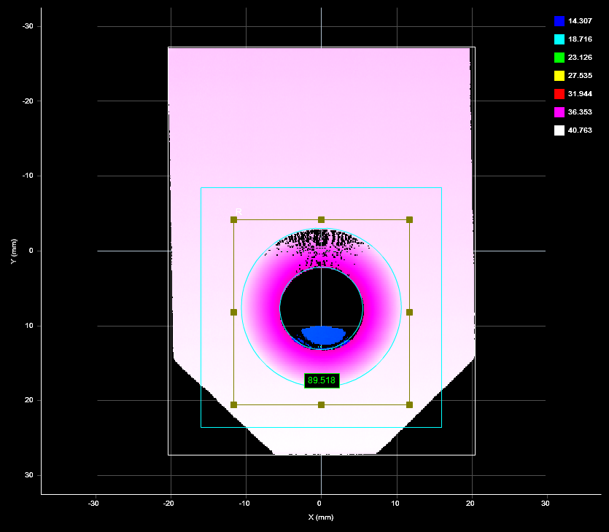Viewport: 609px width, 532px height.
Task: Click the top-right region resize handle
Action: (x=409, y=220)
